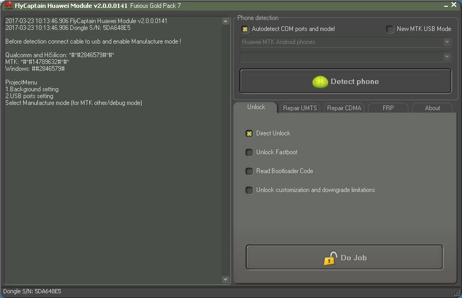
Task: Click the yellow padlock icon on Do Job
Action: (330, 258)
